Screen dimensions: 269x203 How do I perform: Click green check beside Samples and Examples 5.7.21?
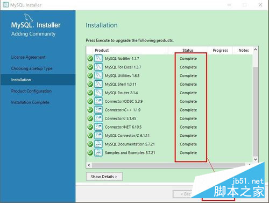[x=90, y=152]
